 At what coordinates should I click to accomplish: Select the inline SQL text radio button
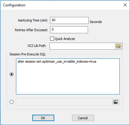click(x=11, y=74)
